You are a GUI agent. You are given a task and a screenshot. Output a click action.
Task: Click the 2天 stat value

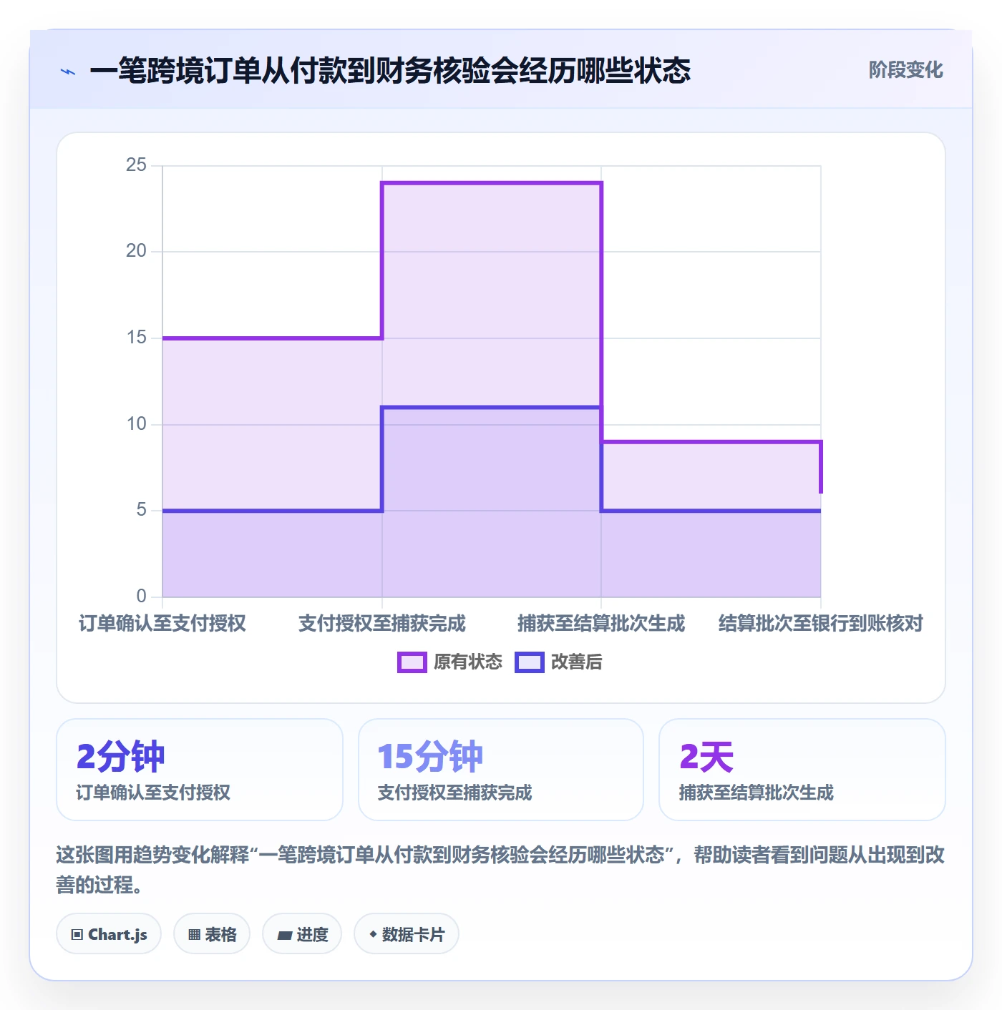(x=706, y=756)
